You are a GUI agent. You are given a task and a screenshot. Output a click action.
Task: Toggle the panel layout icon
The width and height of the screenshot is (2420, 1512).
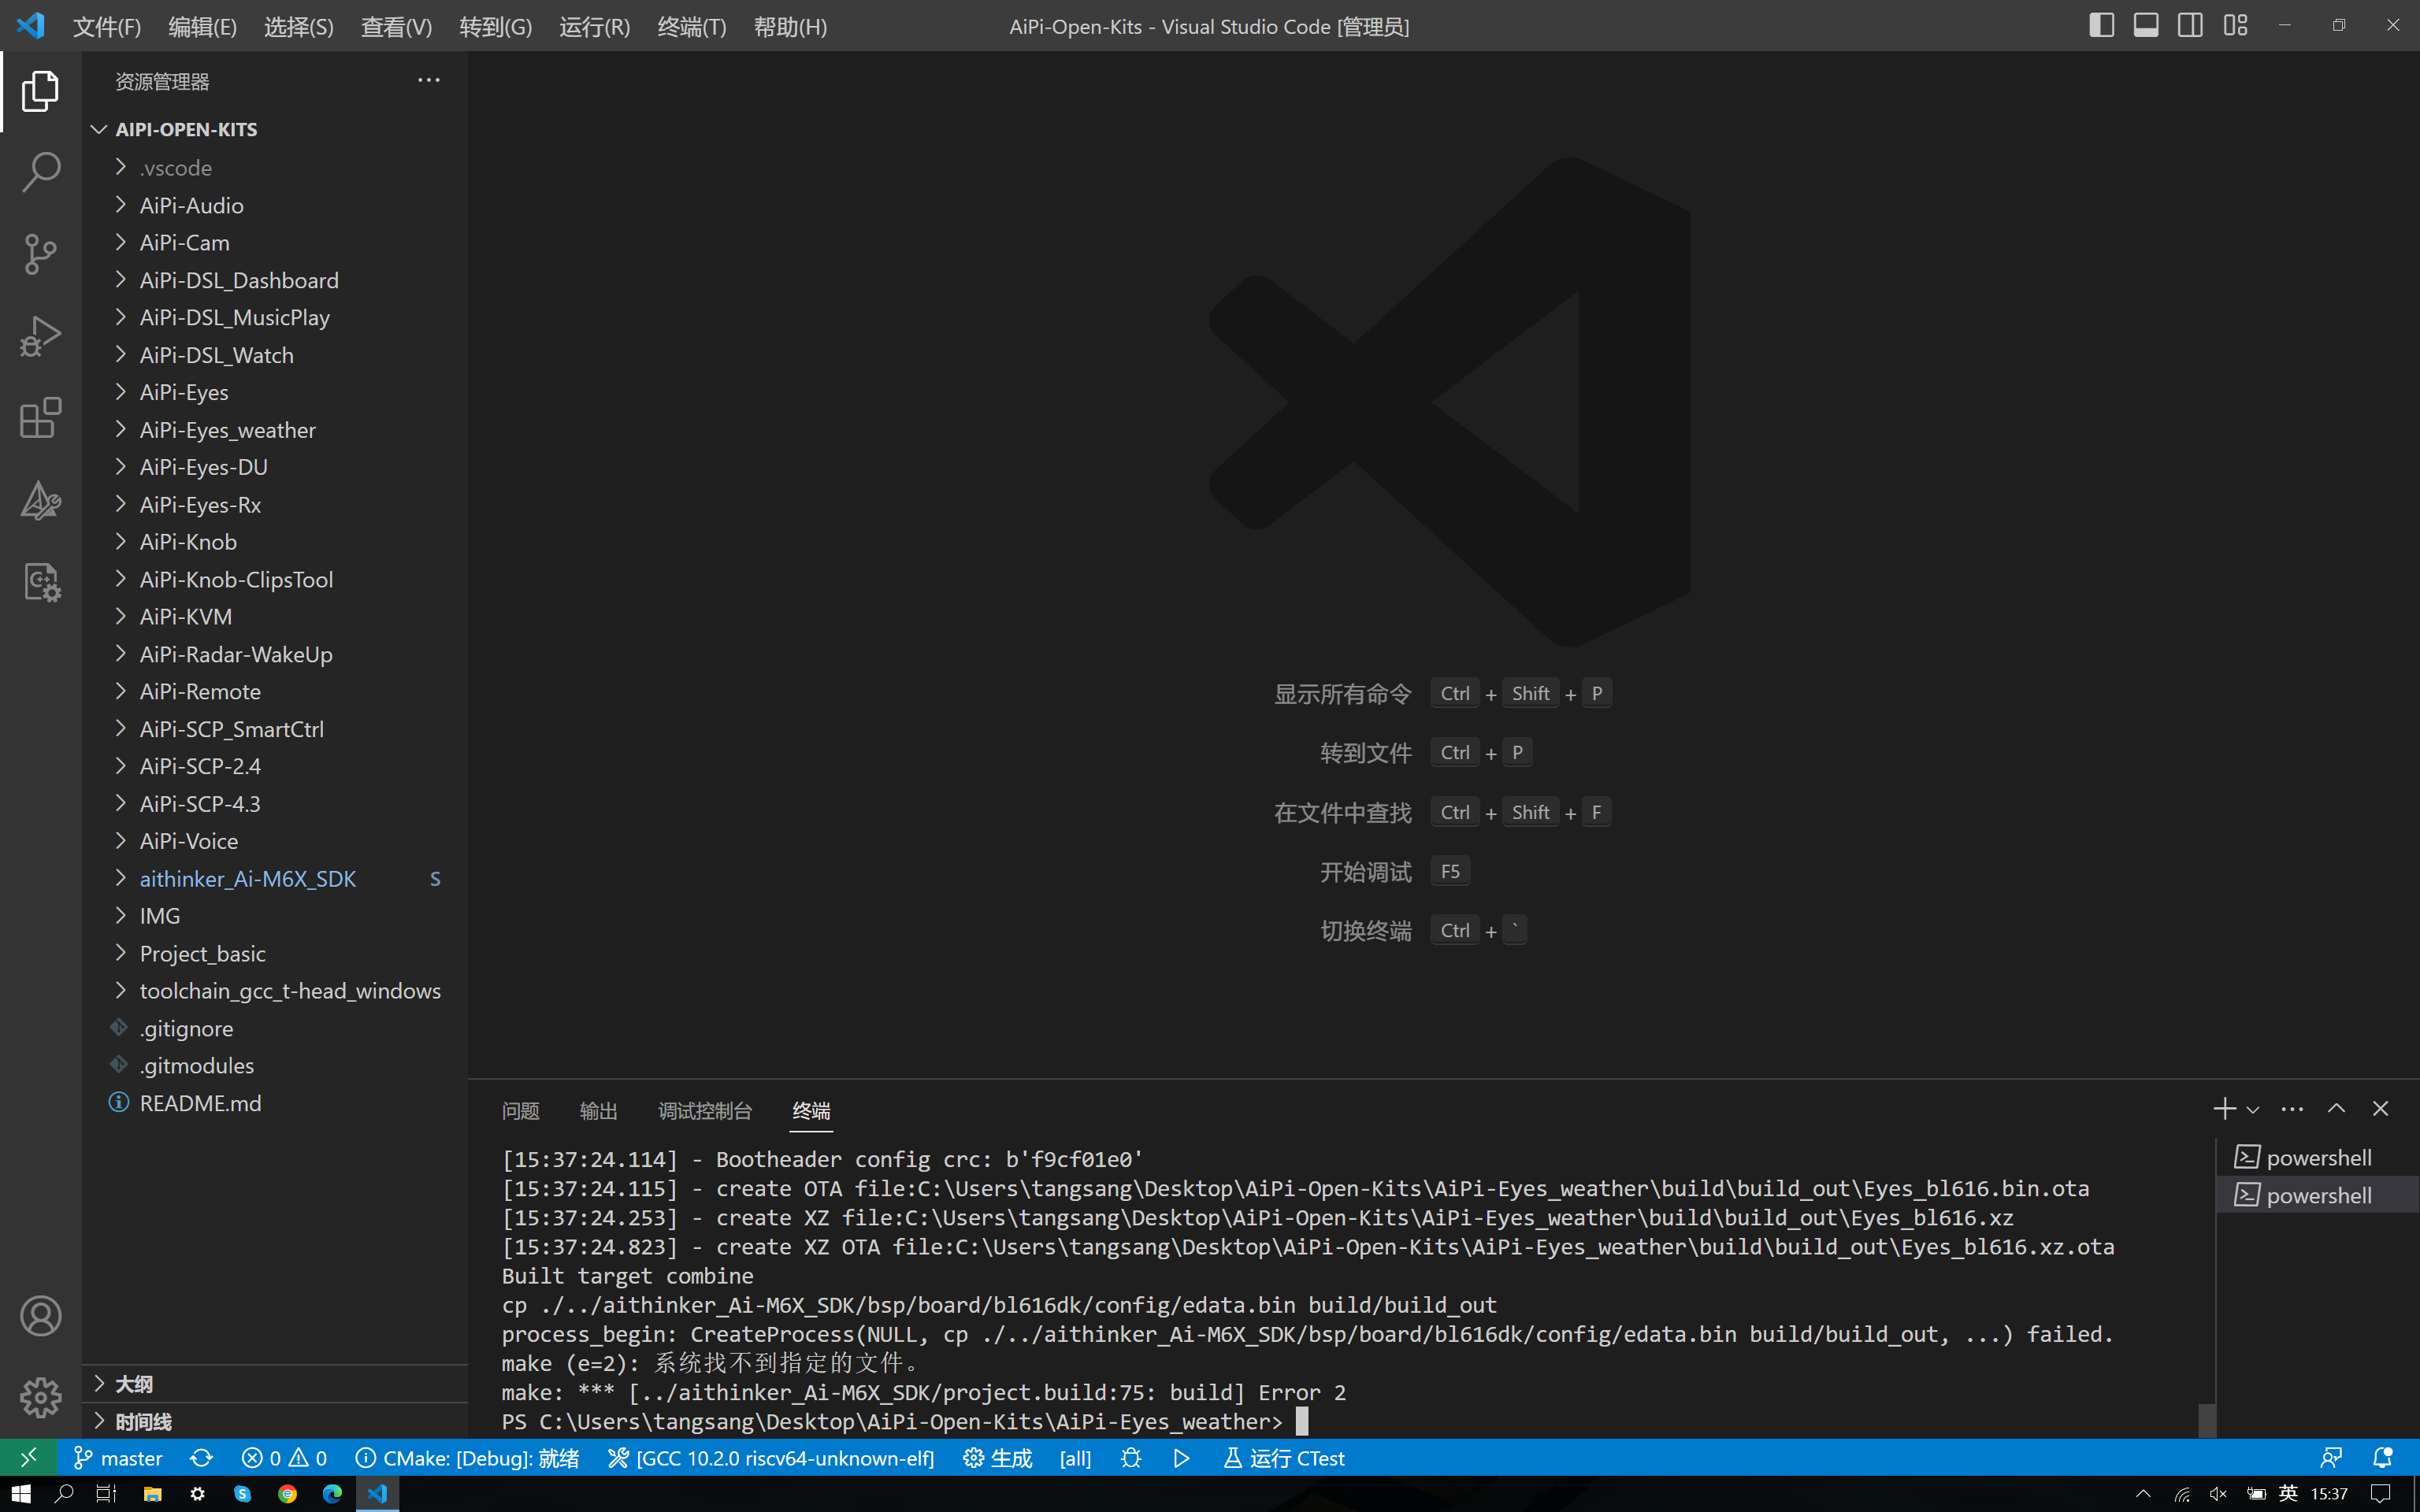point(2145,26)
